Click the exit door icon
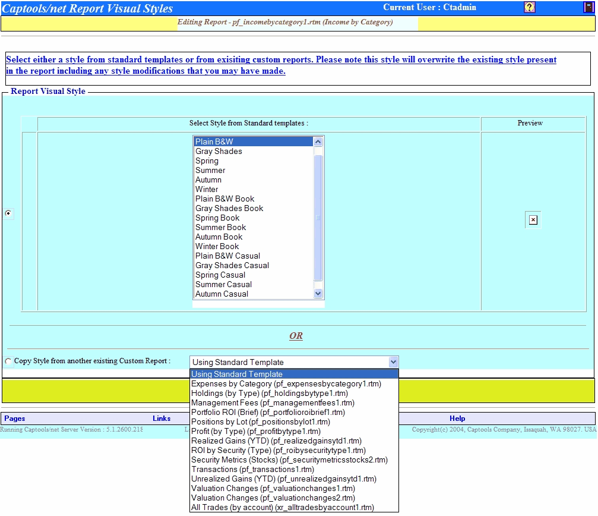The height and width of the screenshot is (516, 598). (x=588, y=7)
